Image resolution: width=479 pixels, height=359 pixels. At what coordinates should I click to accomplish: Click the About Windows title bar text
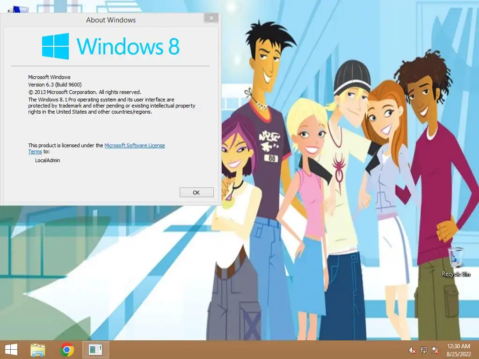pyautogui.click(x=111, y=20)
